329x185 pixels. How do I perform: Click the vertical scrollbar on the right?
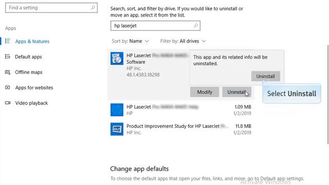pyautogui.click(x=328, y=95)
